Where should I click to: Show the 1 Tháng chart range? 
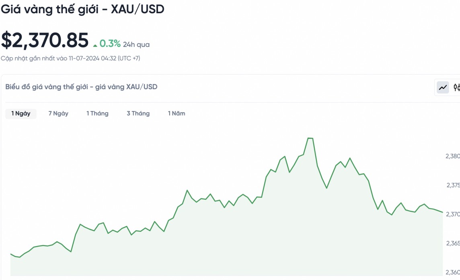click(97, 114)
